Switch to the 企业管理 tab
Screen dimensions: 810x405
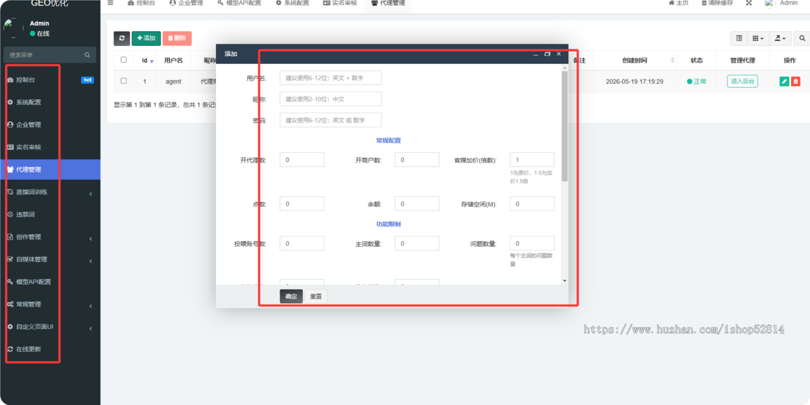click(186, 3)
